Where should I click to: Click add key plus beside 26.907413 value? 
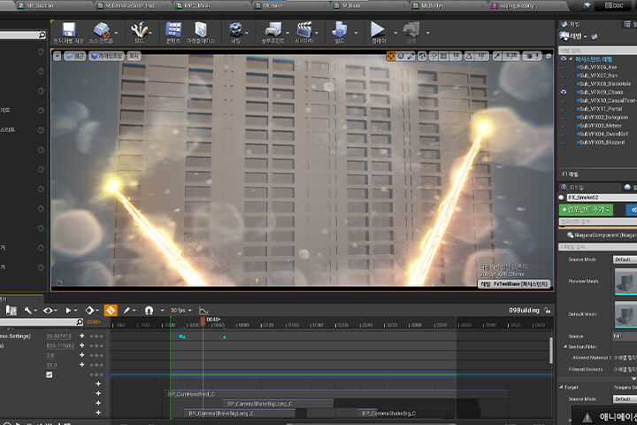pyautogui.click(x=81, y=336)
